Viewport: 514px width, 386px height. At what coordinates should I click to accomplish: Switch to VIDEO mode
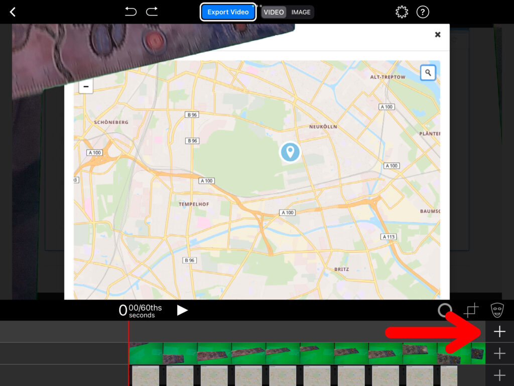(274, 12)
